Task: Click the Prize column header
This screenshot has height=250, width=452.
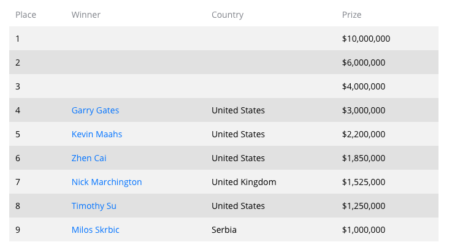Action: (351, 15)
